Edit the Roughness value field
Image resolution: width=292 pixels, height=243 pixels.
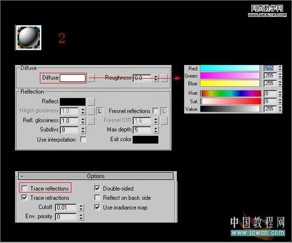142,78
